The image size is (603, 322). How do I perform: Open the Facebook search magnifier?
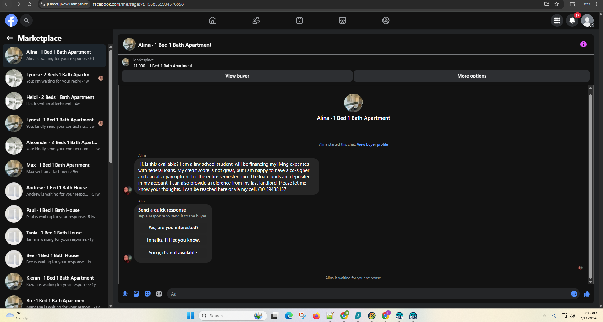[26, 20]
